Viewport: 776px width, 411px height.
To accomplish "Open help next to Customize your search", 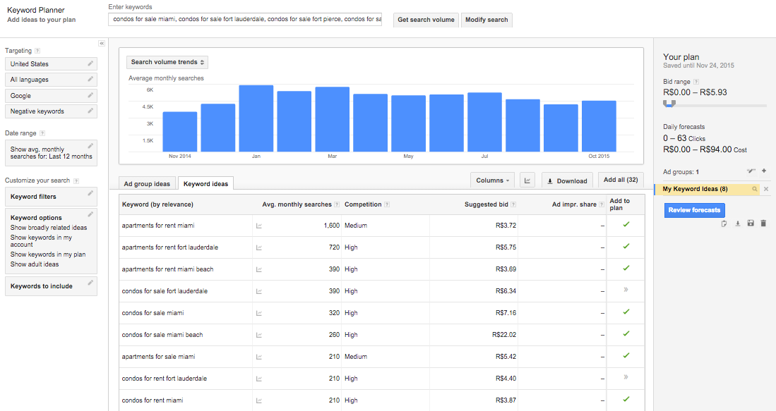I will coord(76,180).
